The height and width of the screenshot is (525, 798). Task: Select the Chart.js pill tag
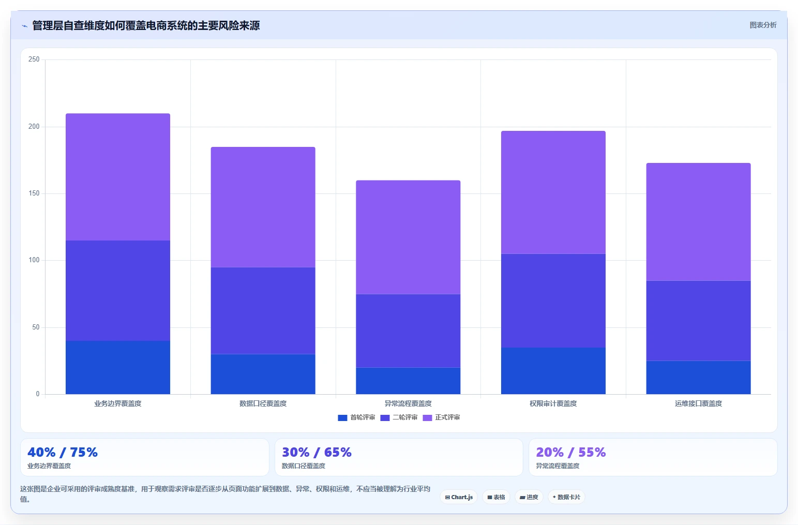click(459, 497)
